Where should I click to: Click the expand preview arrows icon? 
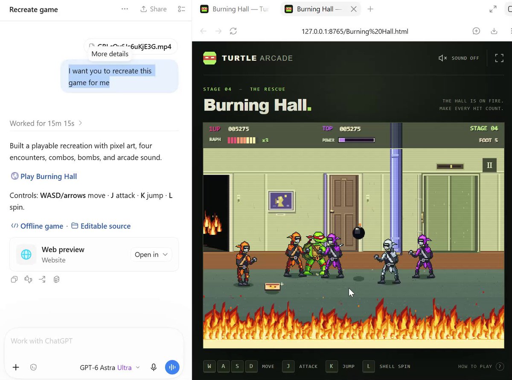click(493, 9)
